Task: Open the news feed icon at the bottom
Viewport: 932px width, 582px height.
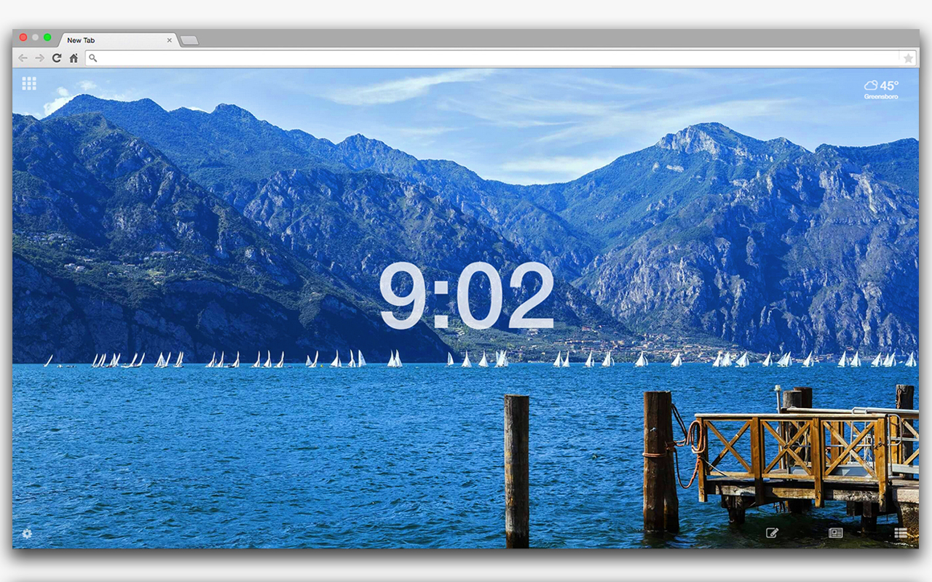Action: point(836,533)
